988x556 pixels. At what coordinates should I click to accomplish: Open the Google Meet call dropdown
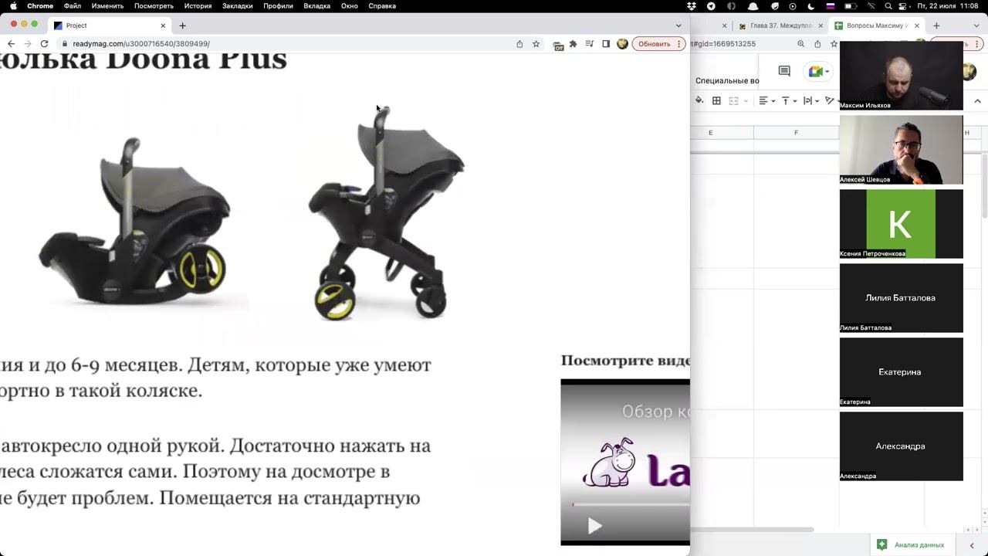point(818,72)
